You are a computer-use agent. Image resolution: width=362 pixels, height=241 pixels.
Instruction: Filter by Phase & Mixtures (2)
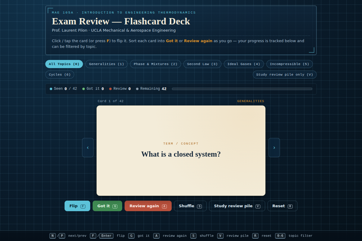pyautogui.click(x=155, y=64)
